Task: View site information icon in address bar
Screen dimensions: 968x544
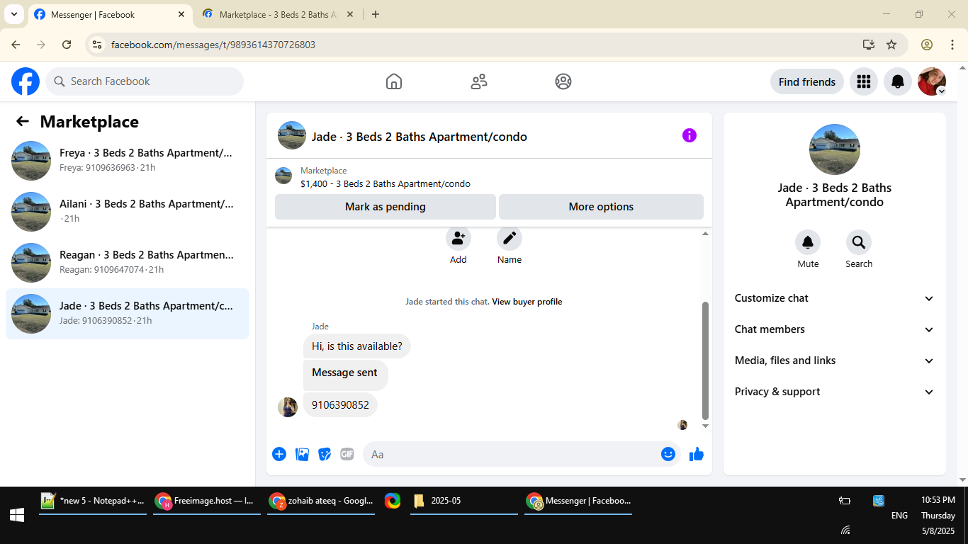Action: [x=98, y=45]
